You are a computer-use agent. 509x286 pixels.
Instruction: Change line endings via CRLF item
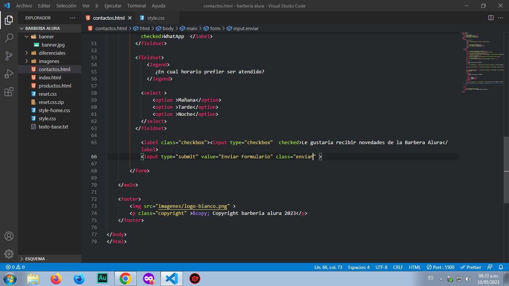(x=398, y=267)
